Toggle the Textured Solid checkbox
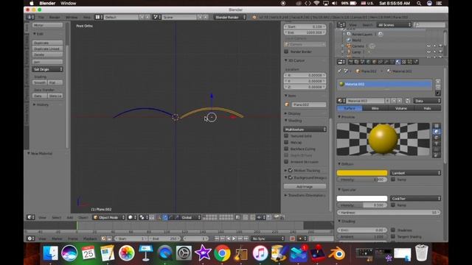Image resolution: width=472 pixels, height=265 pixels. point(286,135)
